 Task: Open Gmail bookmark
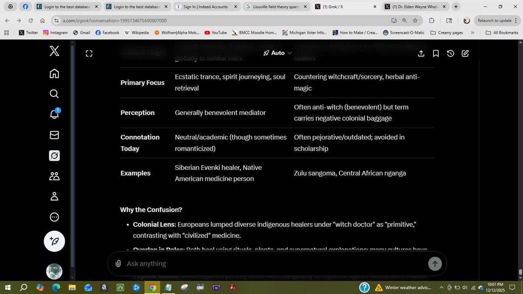click(82, 33)
